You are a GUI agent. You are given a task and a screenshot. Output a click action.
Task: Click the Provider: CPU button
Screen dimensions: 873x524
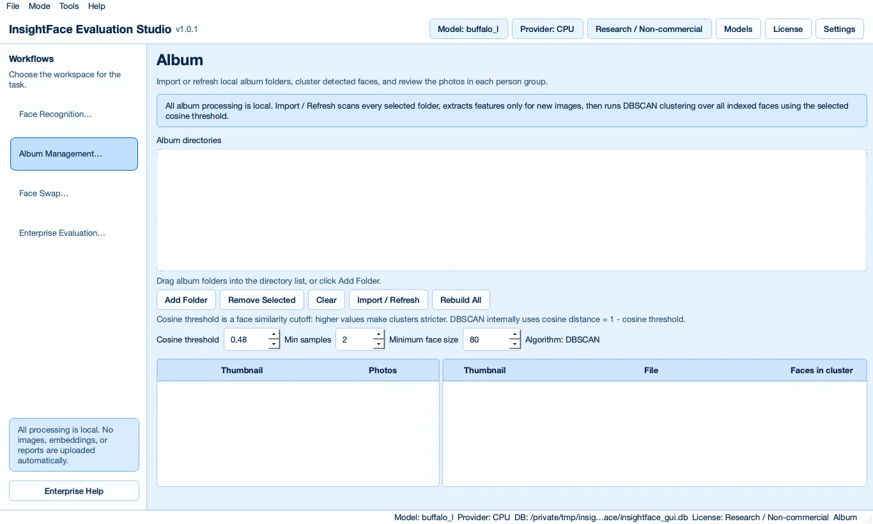coord(547,29)
